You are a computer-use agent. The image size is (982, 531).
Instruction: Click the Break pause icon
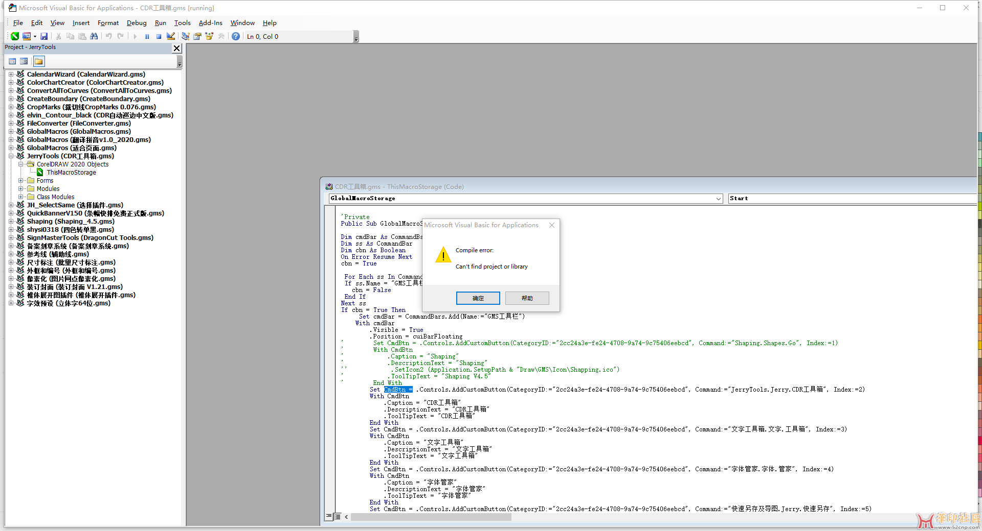tap(147, 36)
